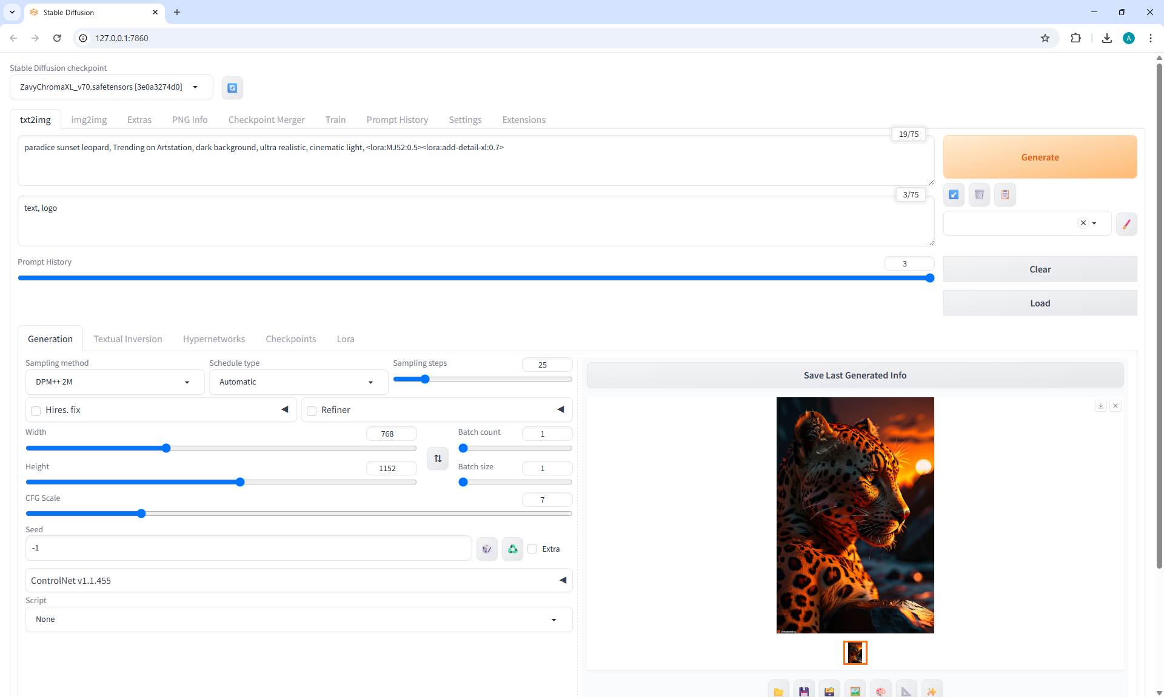Image resolution: width=1164 pixels, height=697 pixels.
Task: Click the CFG Scale slider handle
Action: tap(141, 514)
